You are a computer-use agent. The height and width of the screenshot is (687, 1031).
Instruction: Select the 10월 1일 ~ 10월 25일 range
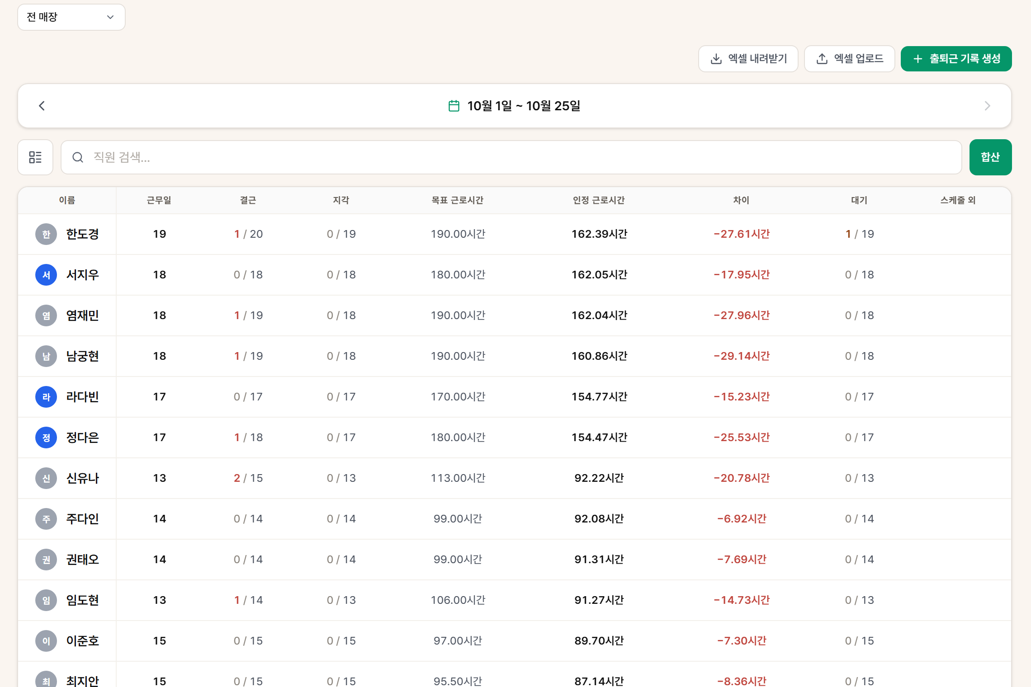(x=524, y=106)
